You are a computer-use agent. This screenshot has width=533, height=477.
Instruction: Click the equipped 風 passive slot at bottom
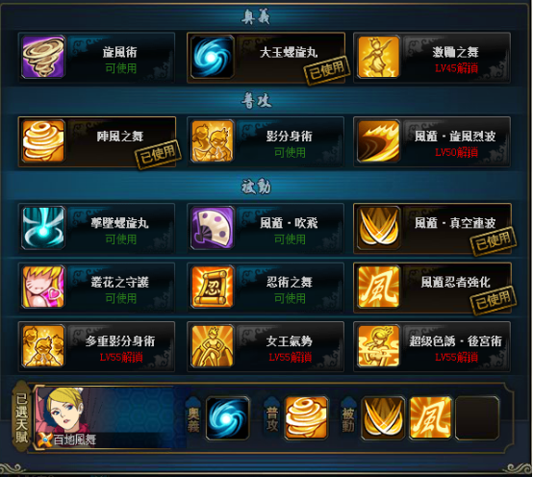[x=430, y=418]
